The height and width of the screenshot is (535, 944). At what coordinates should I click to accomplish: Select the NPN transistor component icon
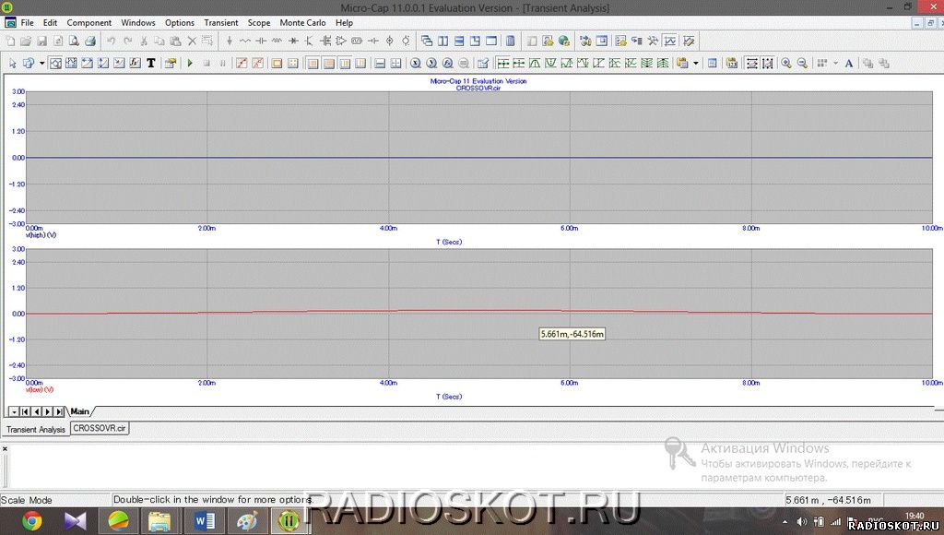pyautogui.click(x=309, y=41)
